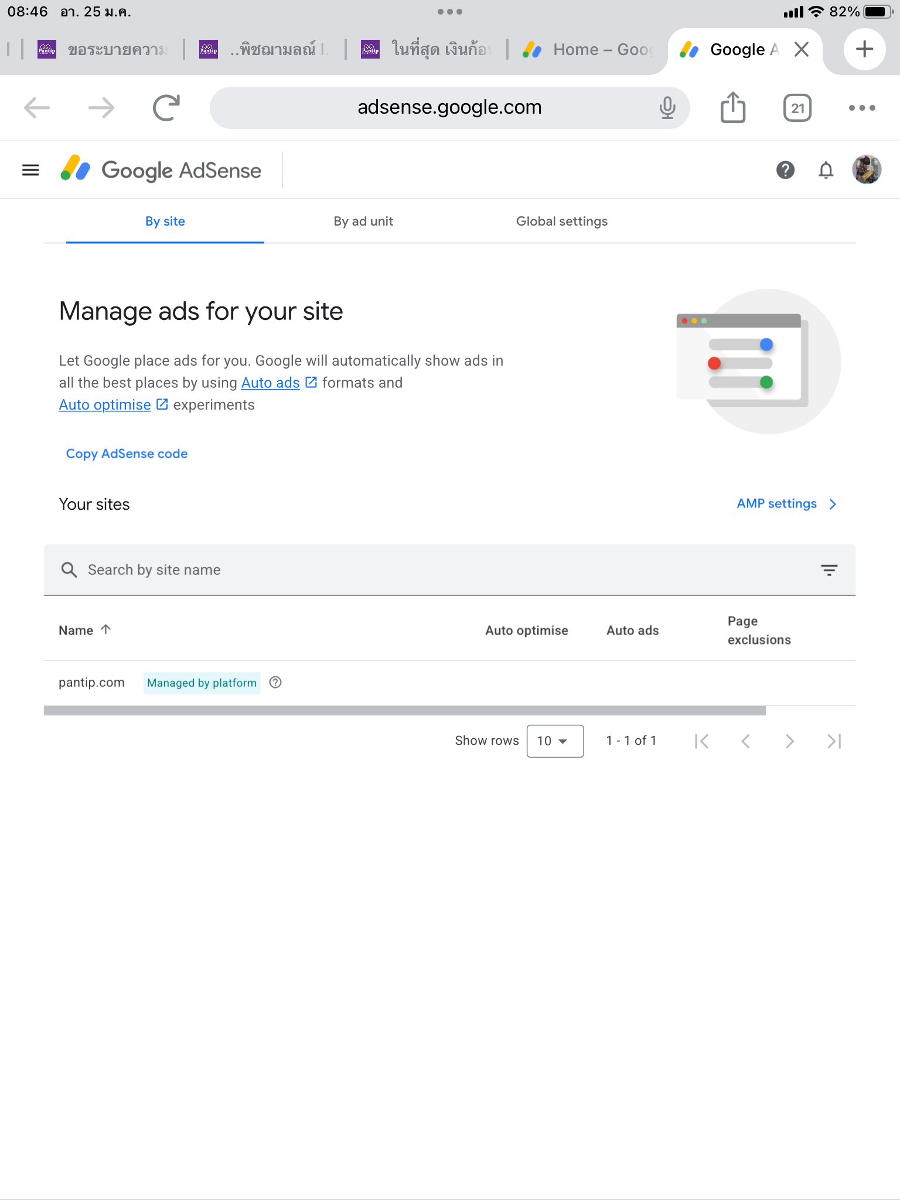Open the Auto optimise link
Image resolution: width=900 pixels, height=1200 pixels.
pos(105,405)
